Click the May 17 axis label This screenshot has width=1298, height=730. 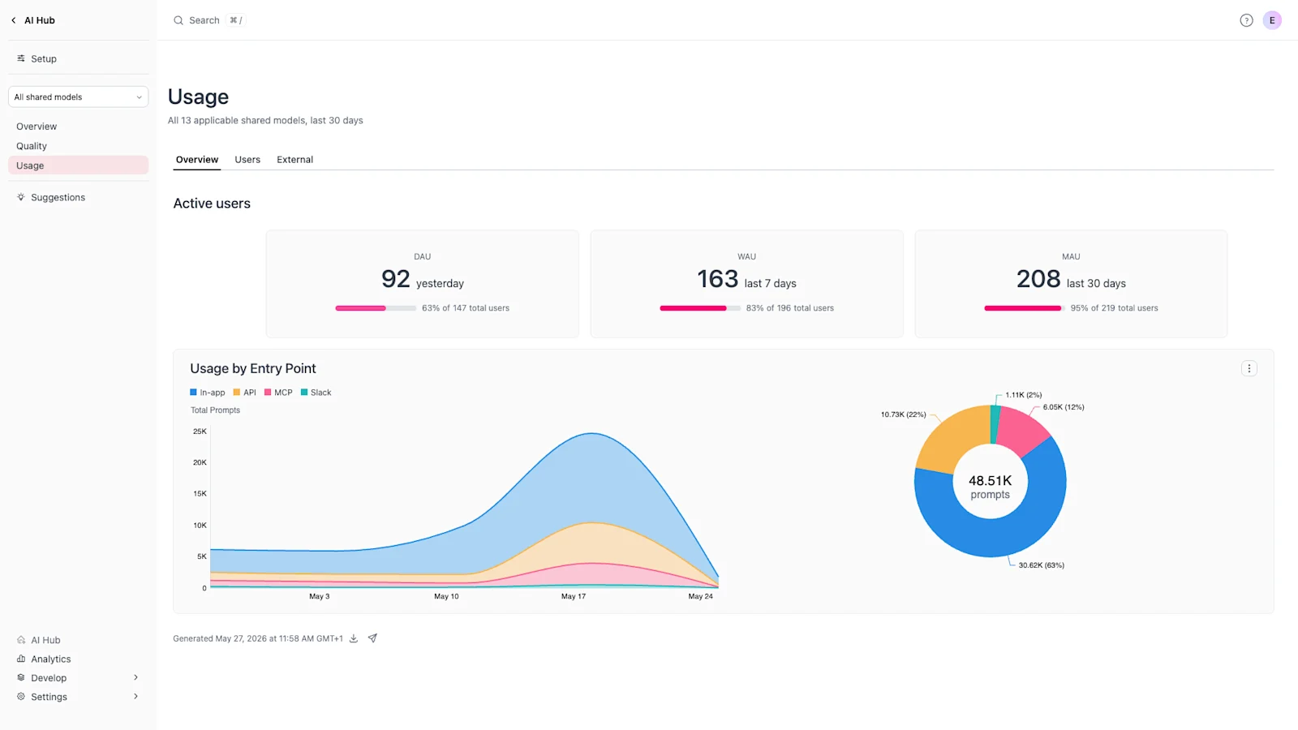click(x=574, y=596)
